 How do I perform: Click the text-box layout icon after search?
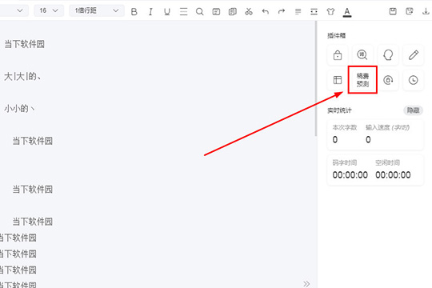click(216, 11)
